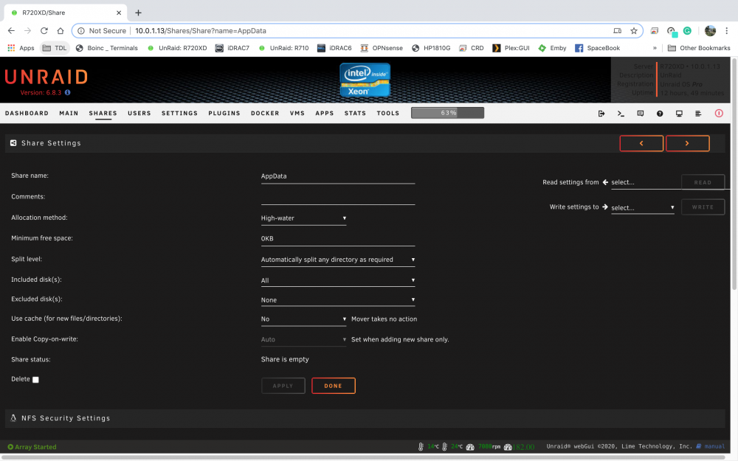
Task: Open the Enable Copy-on-write Auto dropdown
Action: point(303,339)
